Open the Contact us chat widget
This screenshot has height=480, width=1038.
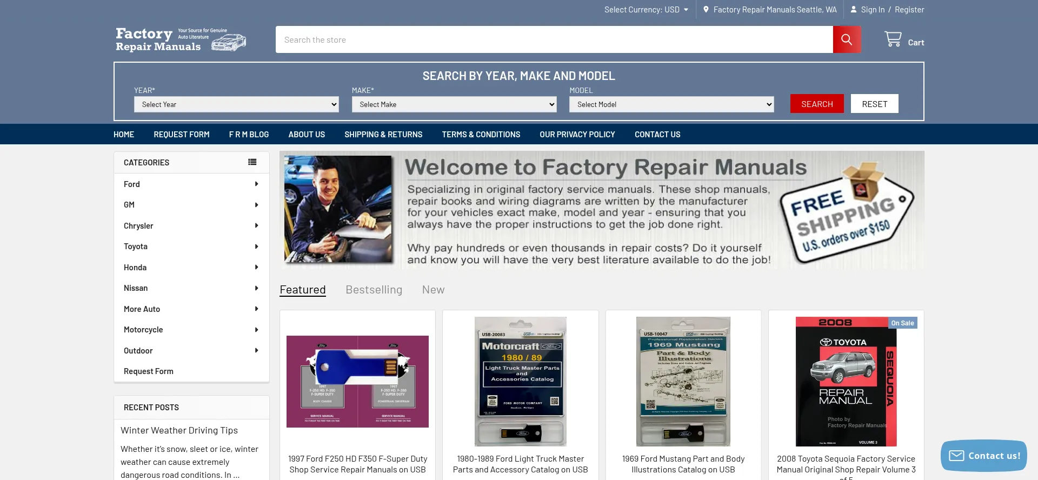tap(984, 456)
